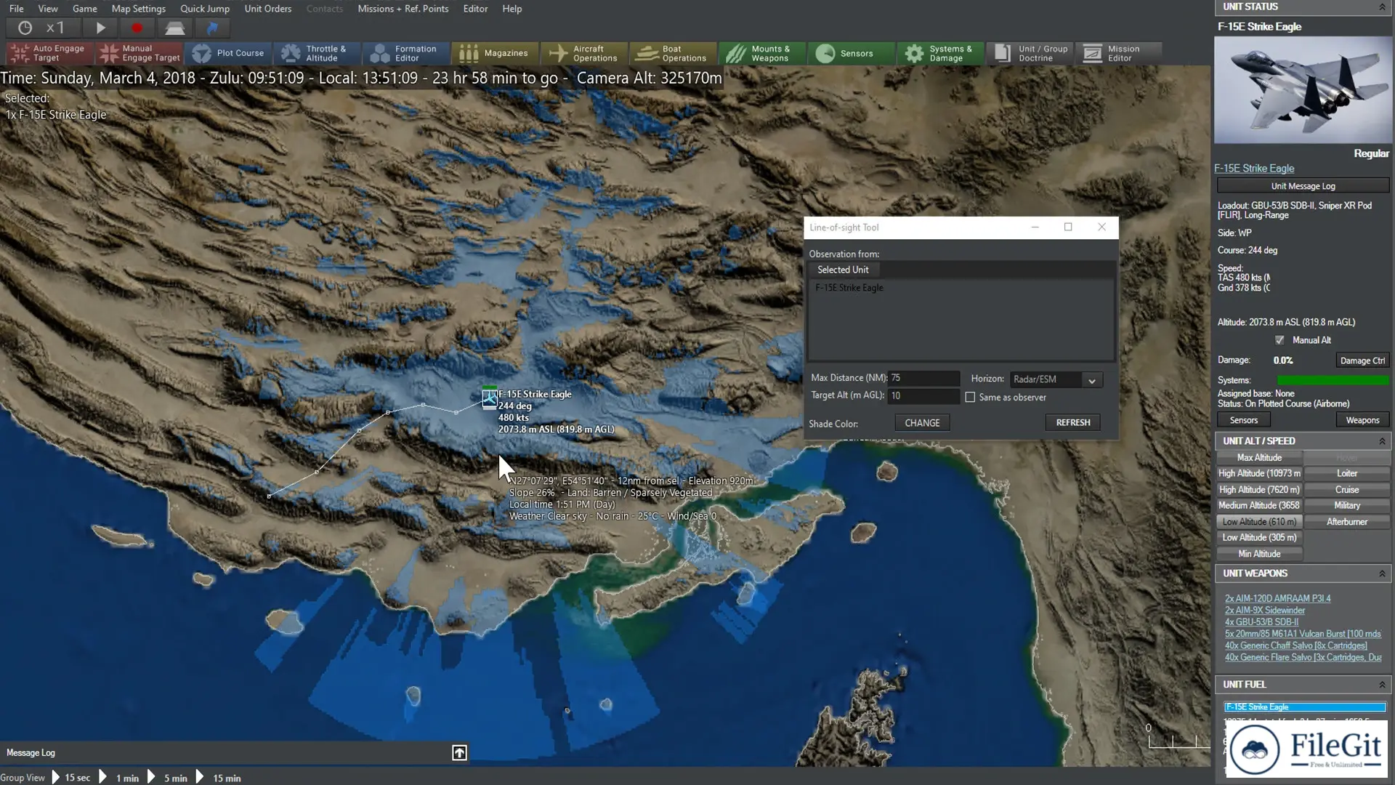The width and height of the screenshot is (1395, 785).
Task: Open the F-15E Strike Eagle database link
Action: tap(1254, 168)
